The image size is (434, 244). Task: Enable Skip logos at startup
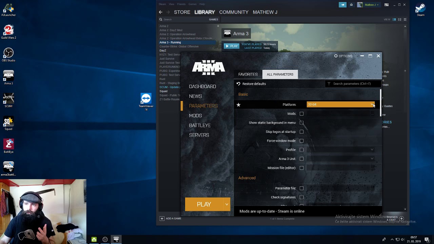tap(301, 132)
